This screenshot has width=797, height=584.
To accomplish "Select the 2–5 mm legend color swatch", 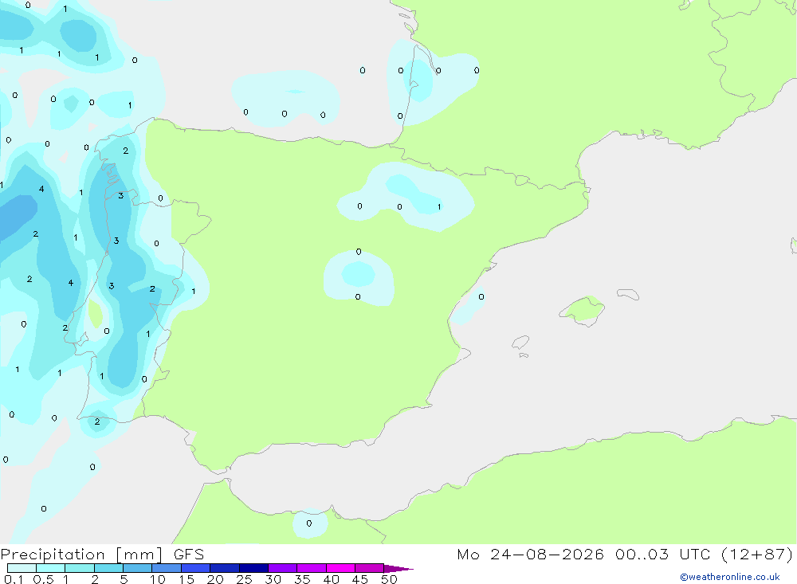I will coord(108,568).
